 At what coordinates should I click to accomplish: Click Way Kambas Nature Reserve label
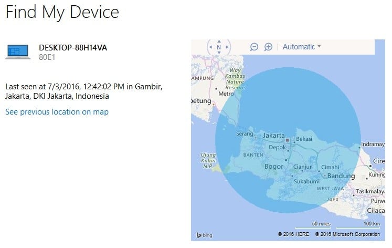(x=235, y=79)
